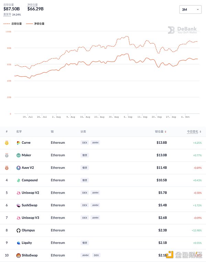Screen dimensions: 206x262
Task: Open the Uniswap V2 protocol link
Action: 30,193
